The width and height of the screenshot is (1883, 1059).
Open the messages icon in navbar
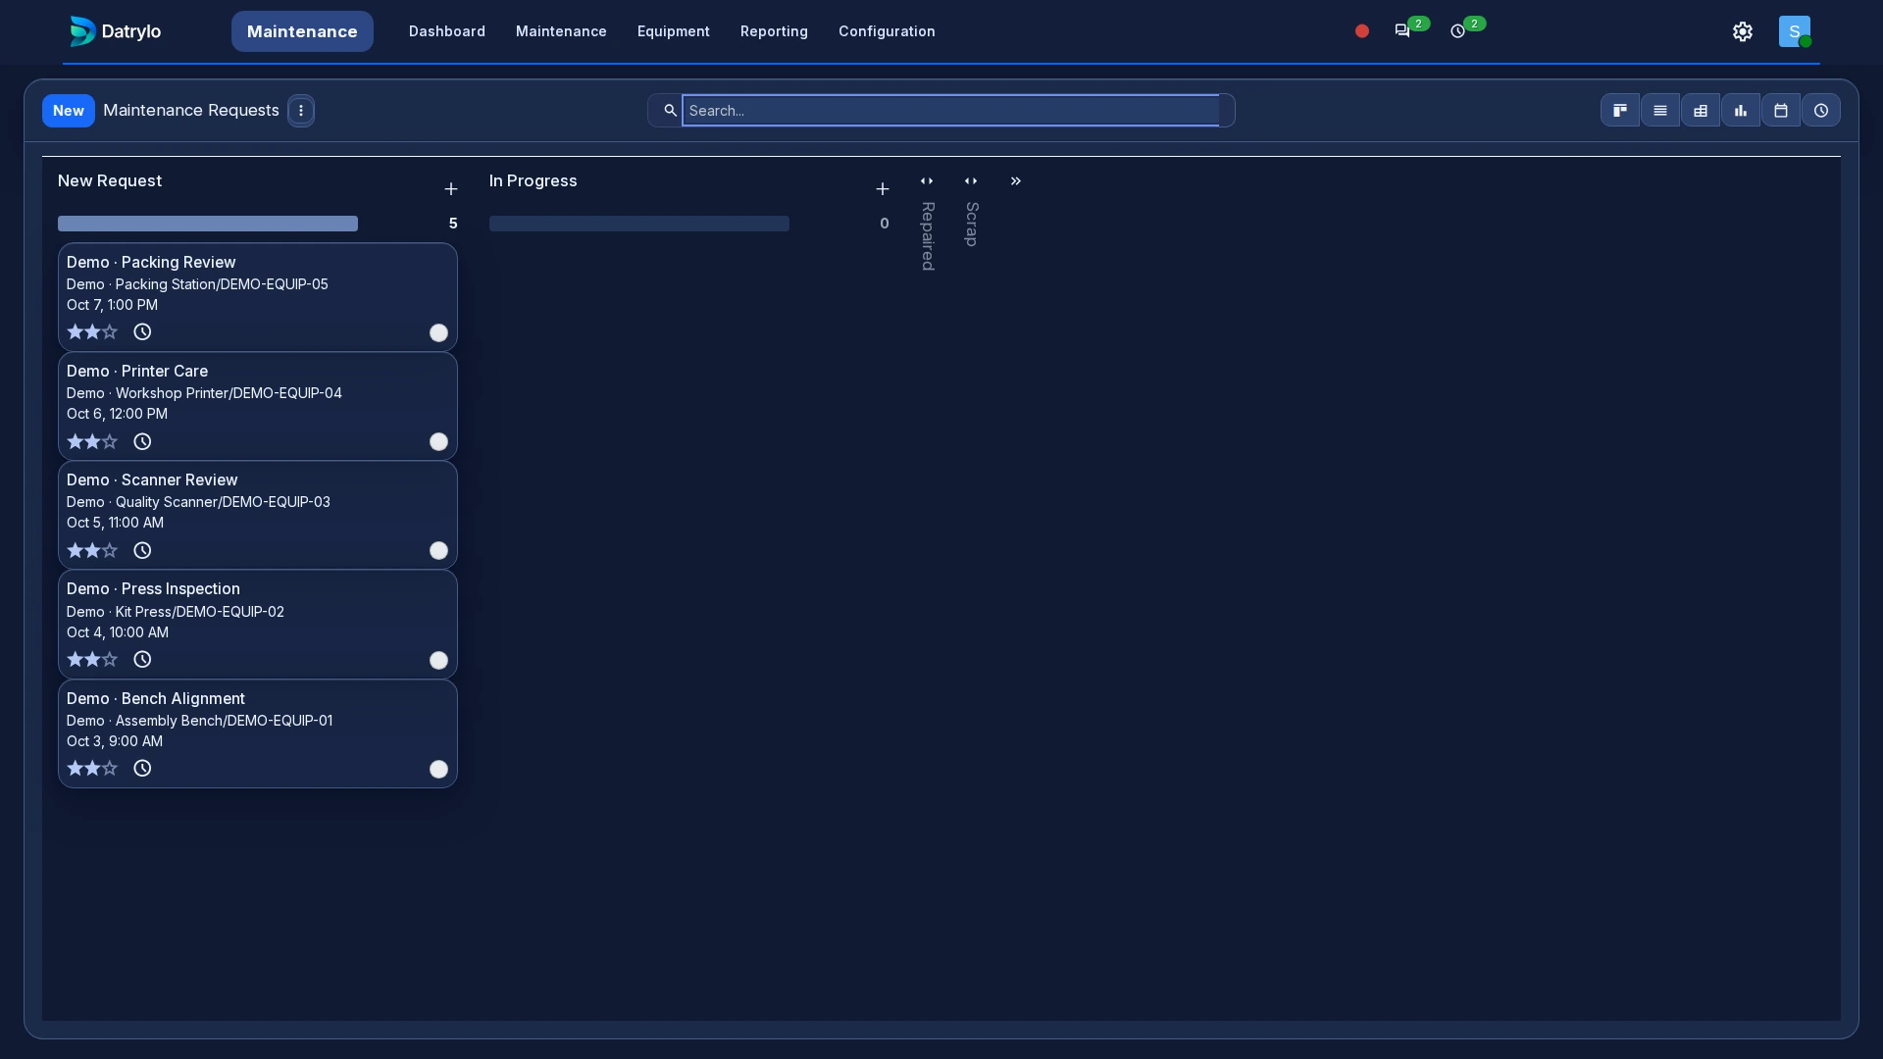click(1402, 31)
